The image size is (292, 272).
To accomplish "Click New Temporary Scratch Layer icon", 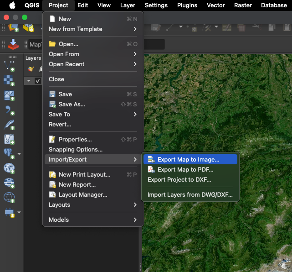I will coord(10,213).
